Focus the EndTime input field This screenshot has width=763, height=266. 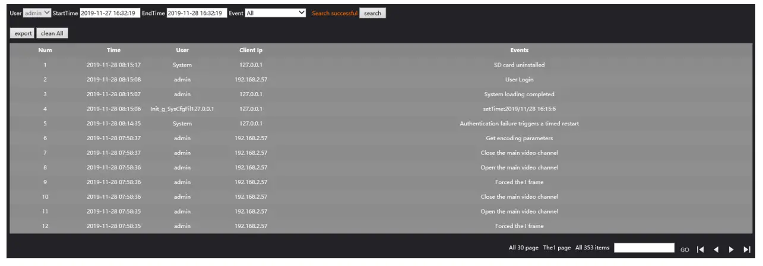pyautogui.click(x=197, y=13)
